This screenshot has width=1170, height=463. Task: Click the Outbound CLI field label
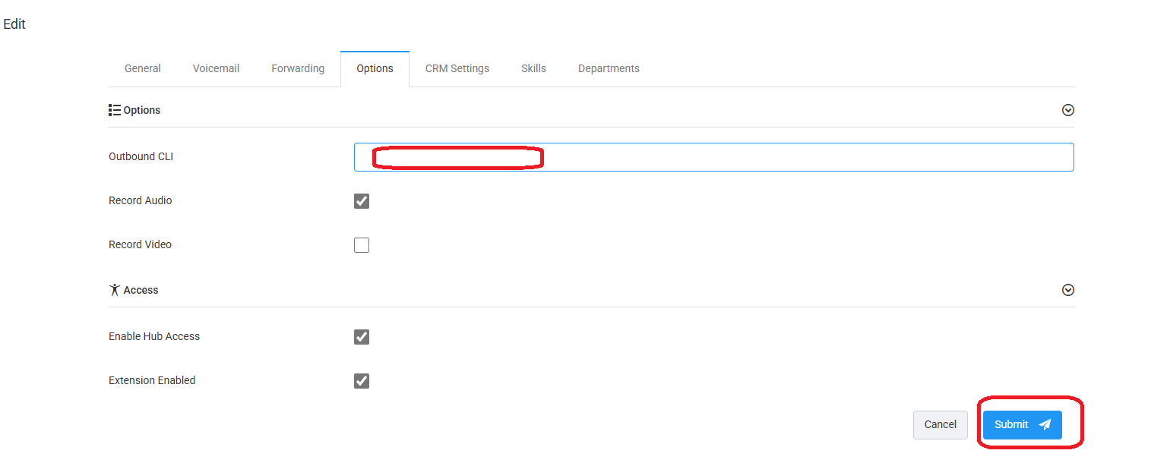pos(141,157)
